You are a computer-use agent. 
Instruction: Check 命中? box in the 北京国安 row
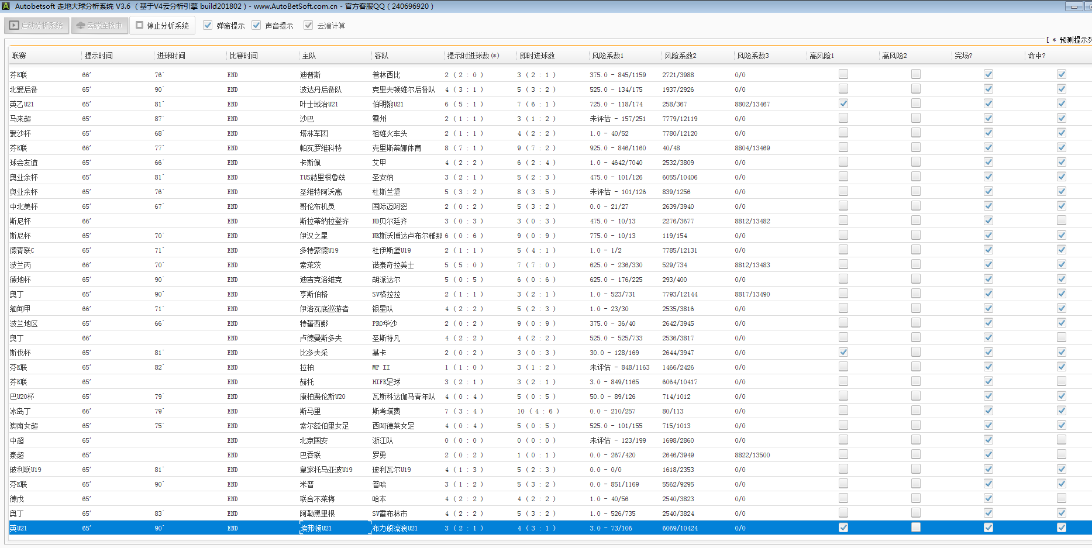(x=1061, y=440)
